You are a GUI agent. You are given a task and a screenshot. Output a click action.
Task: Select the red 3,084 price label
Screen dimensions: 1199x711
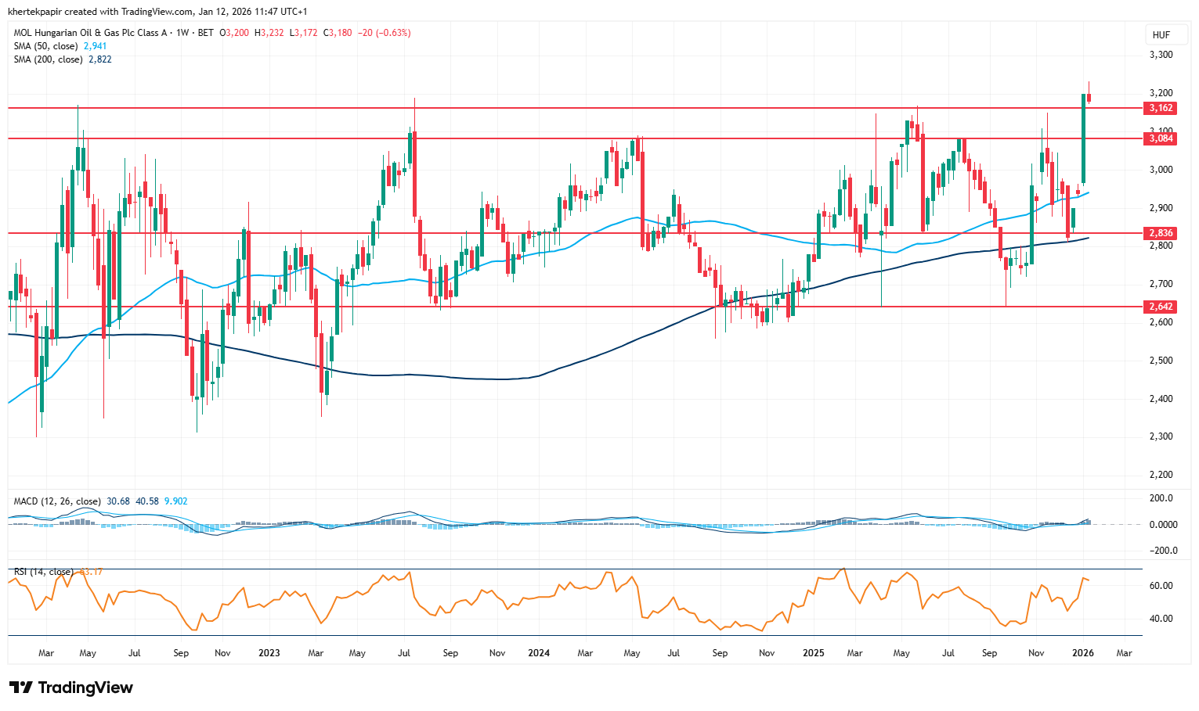(x=1160, y=138)
